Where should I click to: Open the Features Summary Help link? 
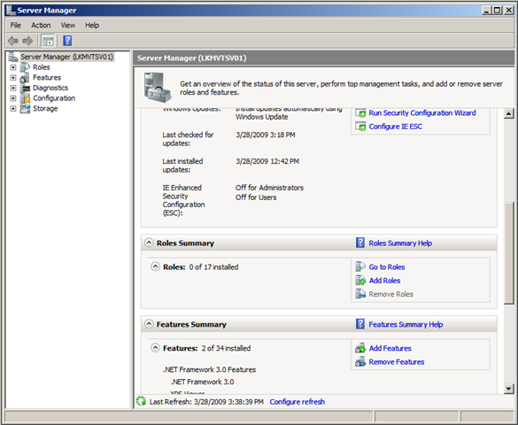coord(406,324)
